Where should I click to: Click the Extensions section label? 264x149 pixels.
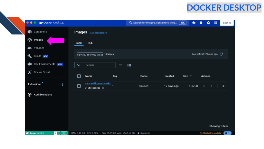(35, 84)
